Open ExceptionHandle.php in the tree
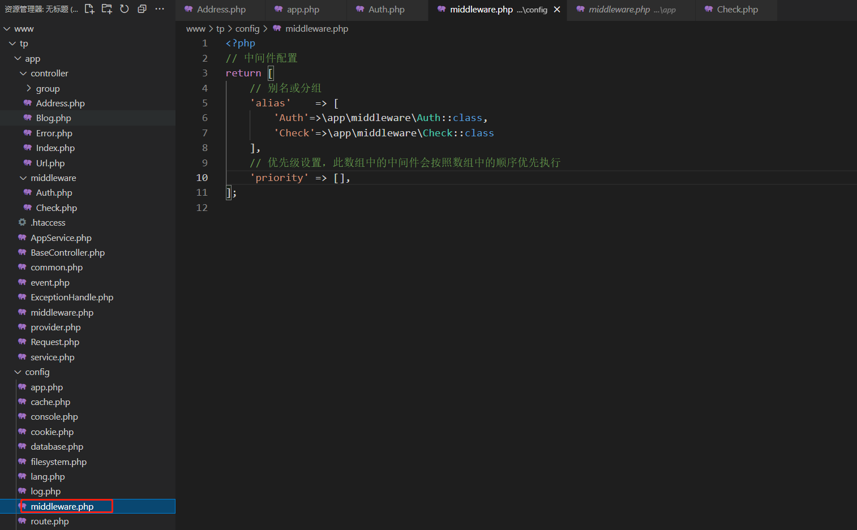 tap(88, 298)
